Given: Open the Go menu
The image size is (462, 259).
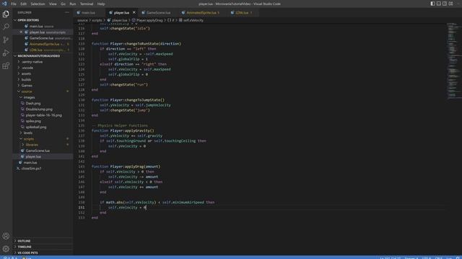Looking at the screenshot, I should [63, 4].
